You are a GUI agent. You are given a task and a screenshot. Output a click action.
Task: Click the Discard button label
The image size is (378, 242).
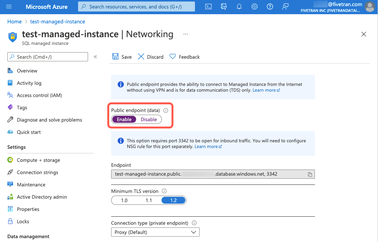click(155, 57)
